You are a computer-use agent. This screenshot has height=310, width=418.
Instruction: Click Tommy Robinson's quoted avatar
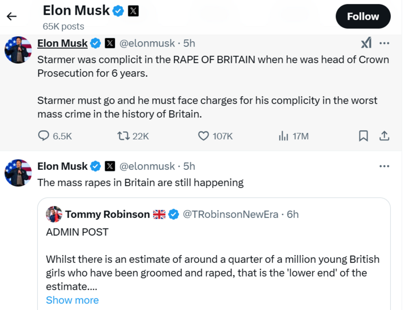54,214
